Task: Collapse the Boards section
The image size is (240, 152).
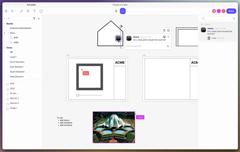Action: pyautogui.click(x=5, y=24)
